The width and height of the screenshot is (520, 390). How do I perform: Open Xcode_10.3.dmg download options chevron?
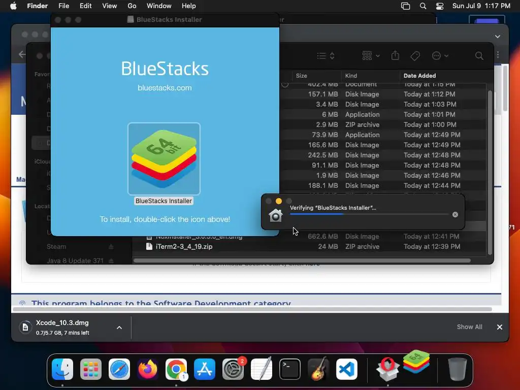coord(119,328)
